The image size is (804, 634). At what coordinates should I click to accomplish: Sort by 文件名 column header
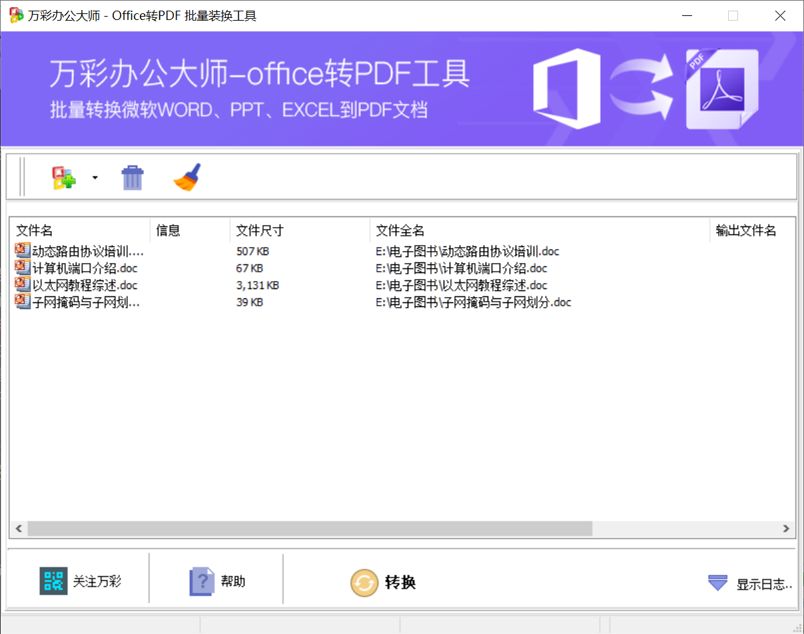pyautogui.click(x=80, y=230)
